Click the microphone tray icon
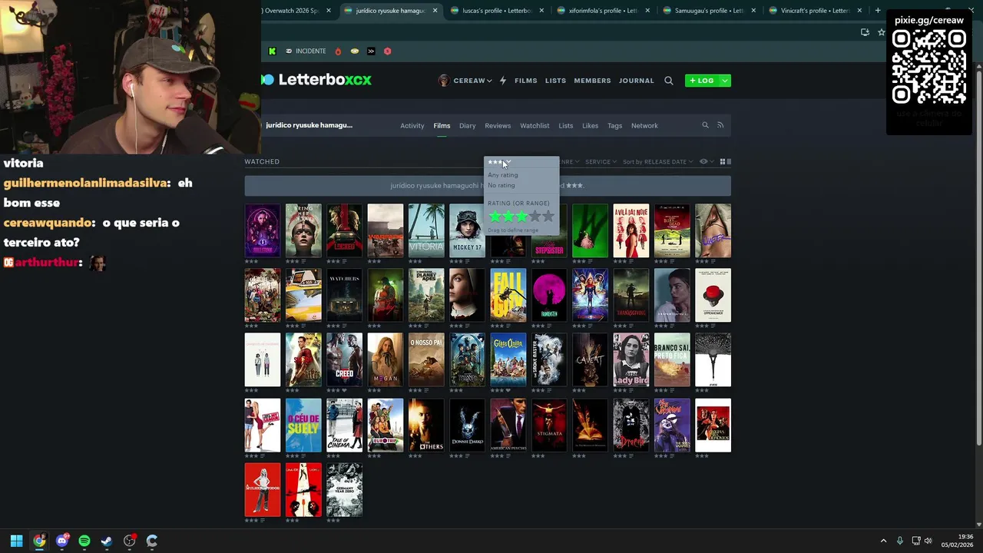The width and height of the screenshot is (983, 553). pos(899,541)
